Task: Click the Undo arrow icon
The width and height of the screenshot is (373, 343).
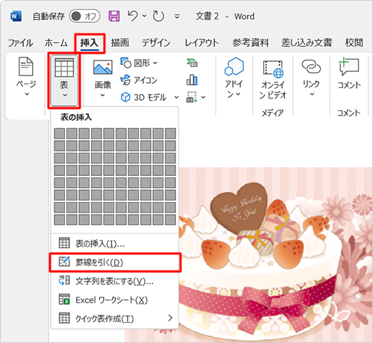Action: pyautogui.click(x=133, y=16)
